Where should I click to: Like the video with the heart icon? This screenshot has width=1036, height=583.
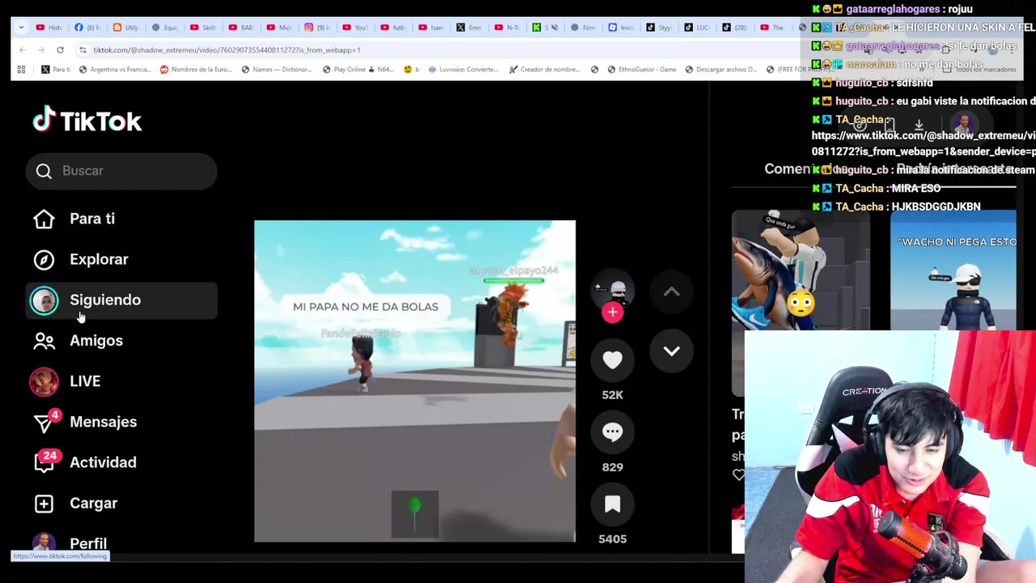(613, 360)
